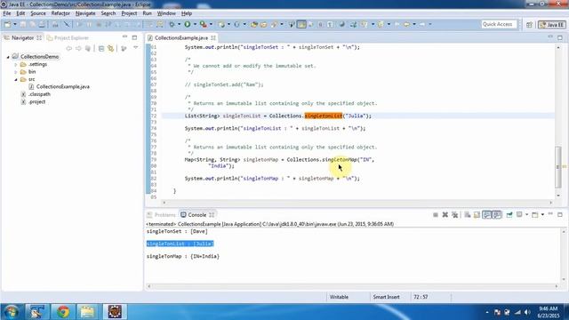Maximize the Navigator panel
The image size is (569, 320).
[134, 37]
